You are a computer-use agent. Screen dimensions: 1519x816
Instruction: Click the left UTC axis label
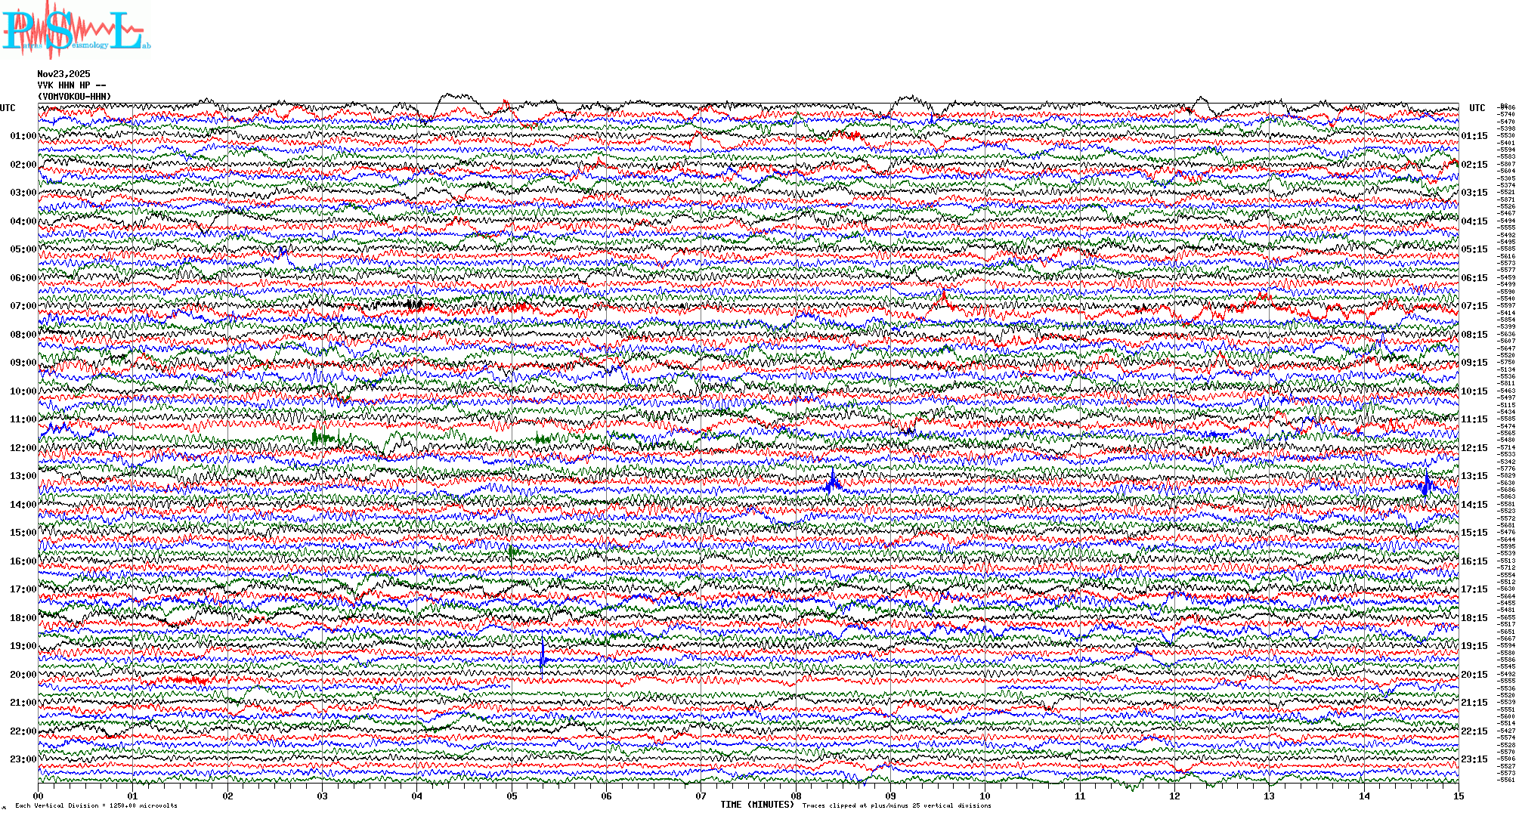(x=8, y=108)
